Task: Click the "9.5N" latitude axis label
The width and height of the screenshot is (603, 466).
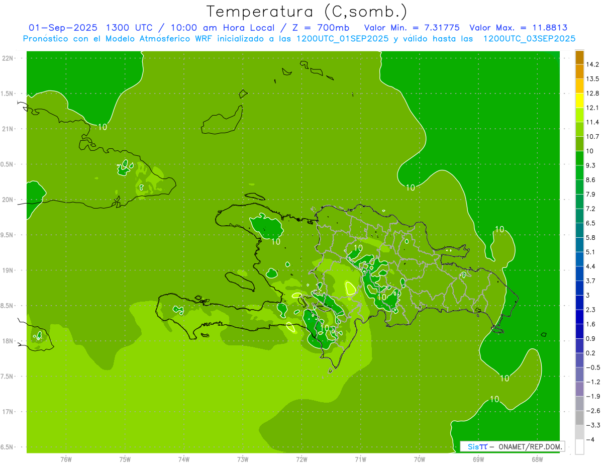Action: point(7,235)
